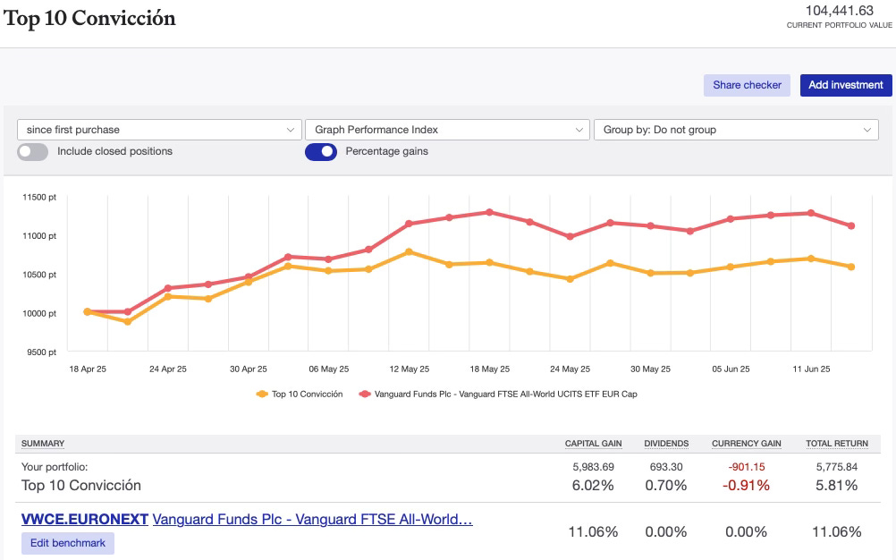
Task: Toggle Include closed positions switch
Action: pos(32,152)
